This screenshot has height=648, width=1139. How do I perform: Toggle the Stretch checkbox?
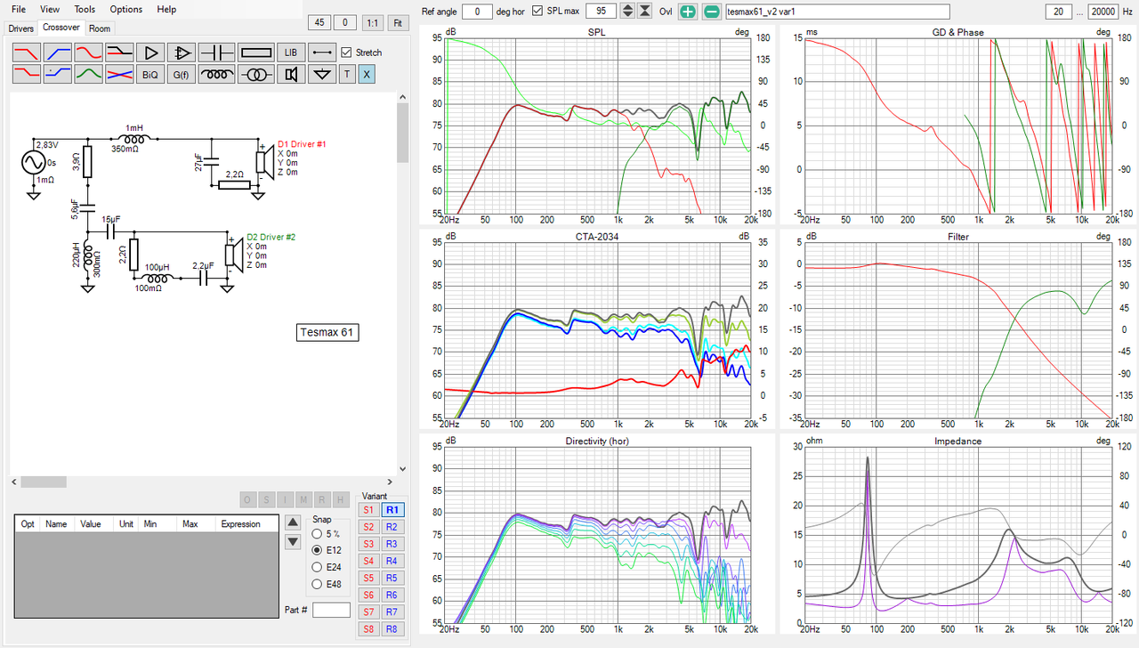click(347, 53)
